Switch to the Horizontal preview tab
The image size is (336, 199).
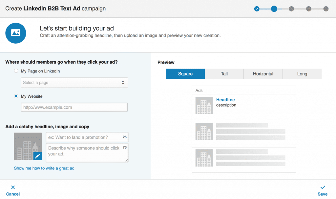[263, 74]
